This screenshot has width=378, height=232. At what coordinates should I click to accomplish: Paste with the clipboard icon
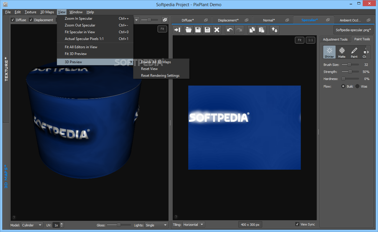262,30
